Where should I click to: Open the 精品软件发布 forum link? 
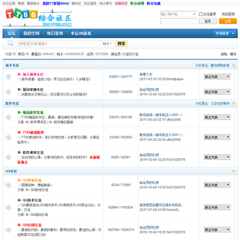33,113
